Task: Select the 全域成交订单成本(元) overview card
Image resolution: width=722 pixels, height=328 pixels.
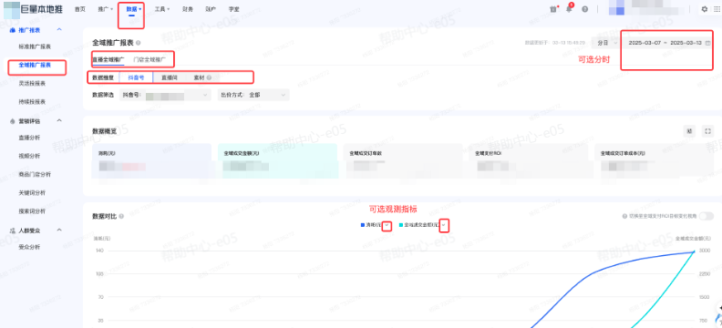Action: (x=655, y=161)
